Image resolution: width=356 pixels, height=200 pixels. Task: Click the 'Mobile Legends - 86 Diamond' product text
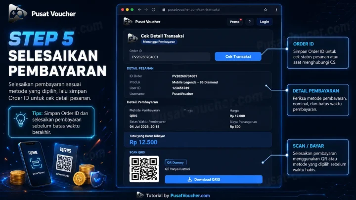[195, 82]
